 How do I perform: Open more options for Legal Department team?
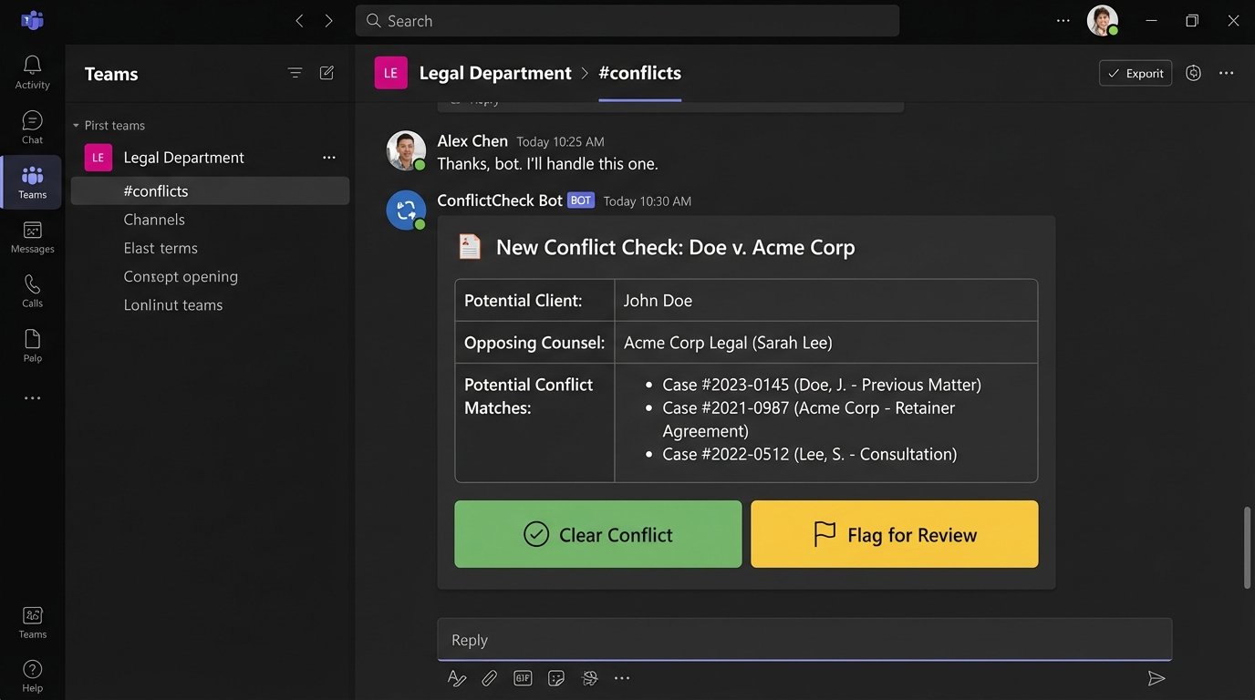[328, 157]
